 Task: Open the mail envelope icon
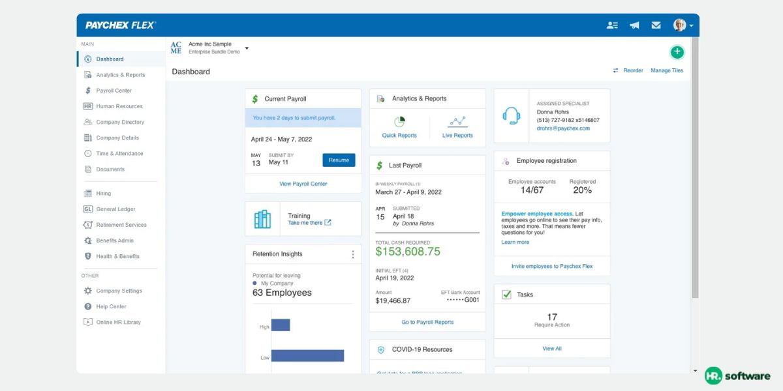coord(656,25)
